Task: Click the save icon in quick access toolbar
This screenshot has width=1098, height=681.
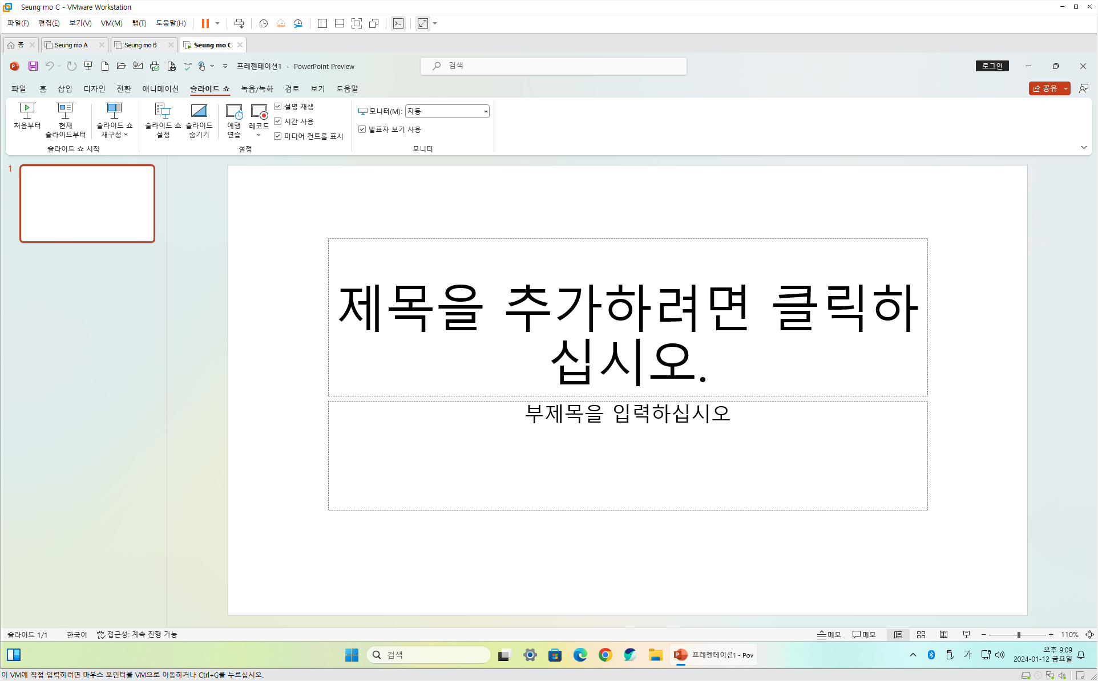Action: tap(33, 66)
